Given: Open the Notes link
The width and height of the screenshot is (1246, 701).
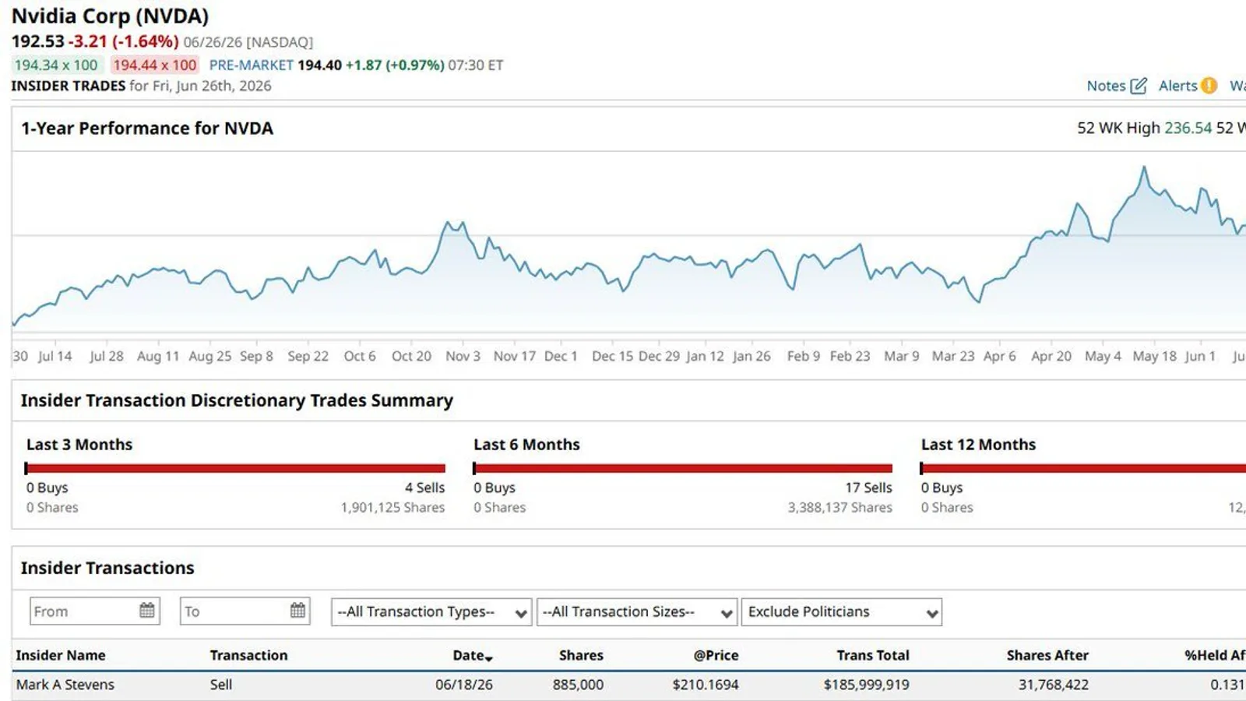Looking at the screenshot, I should [x=1107, y=86].
